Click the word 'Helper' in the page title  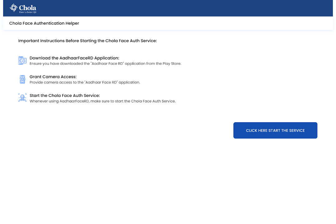click(72, 23)
